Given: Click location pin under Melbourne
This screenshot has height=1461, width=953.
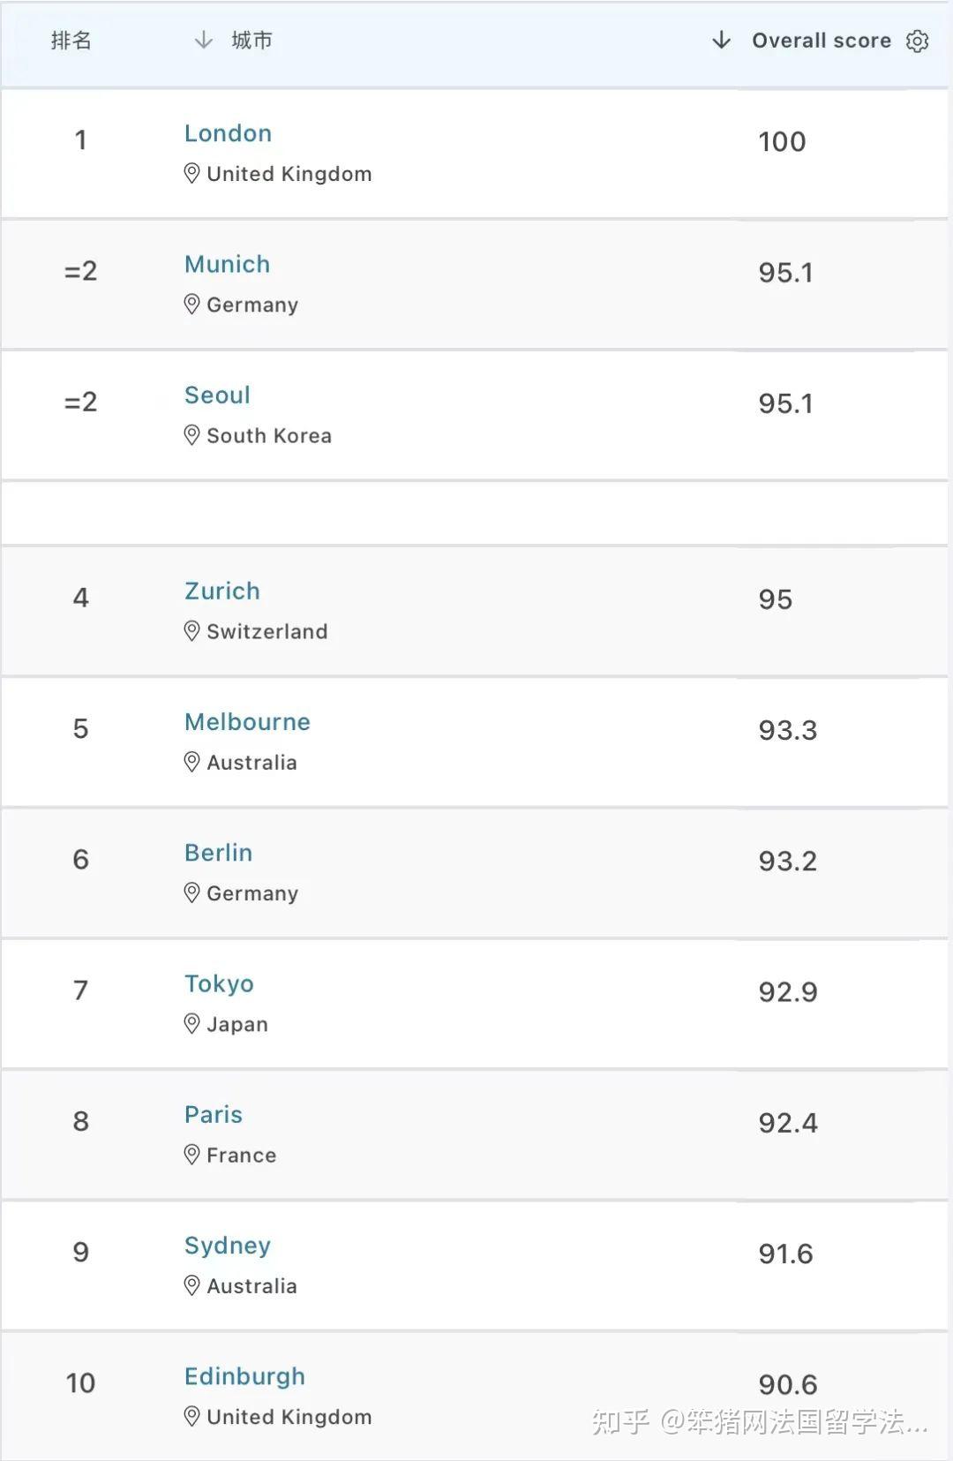Looking at the screenshot, I should [191, 762].
